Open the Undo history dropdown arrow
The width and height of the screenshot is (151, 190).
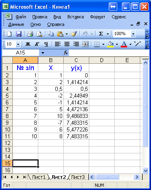pyautogui.click(x=92, y=34)
